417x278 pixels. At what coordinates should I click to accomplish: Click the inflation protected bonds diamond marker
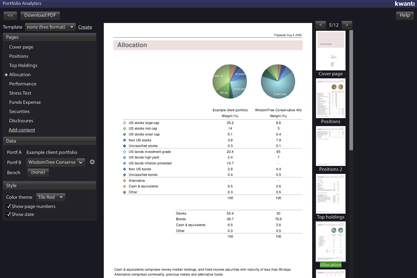pos(125,163)
